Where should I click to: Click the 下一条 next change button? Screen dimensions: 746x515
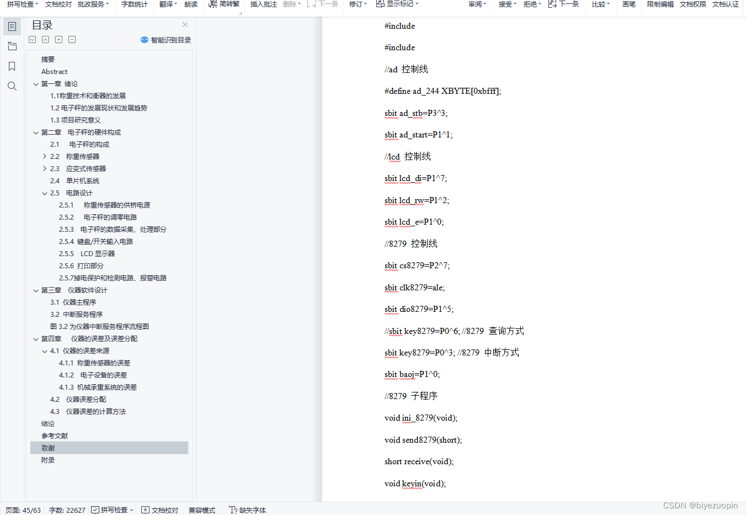point(564,4)
